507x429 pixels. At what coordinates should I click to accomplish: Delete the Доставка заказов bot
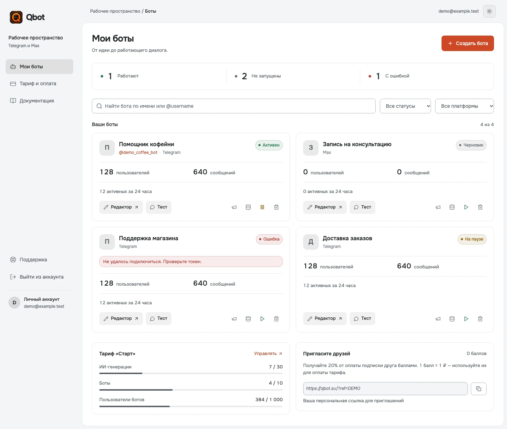pyautogui.click(x=480, y=319)
